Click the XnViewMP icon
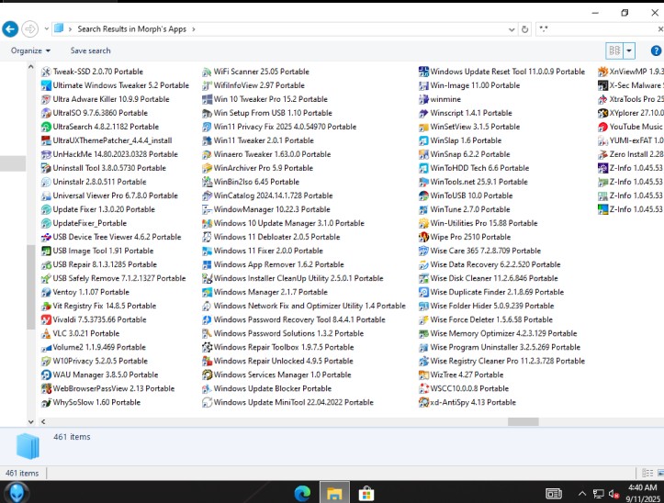Viewport: 664px width, 503px height. [x=602, y=72]
